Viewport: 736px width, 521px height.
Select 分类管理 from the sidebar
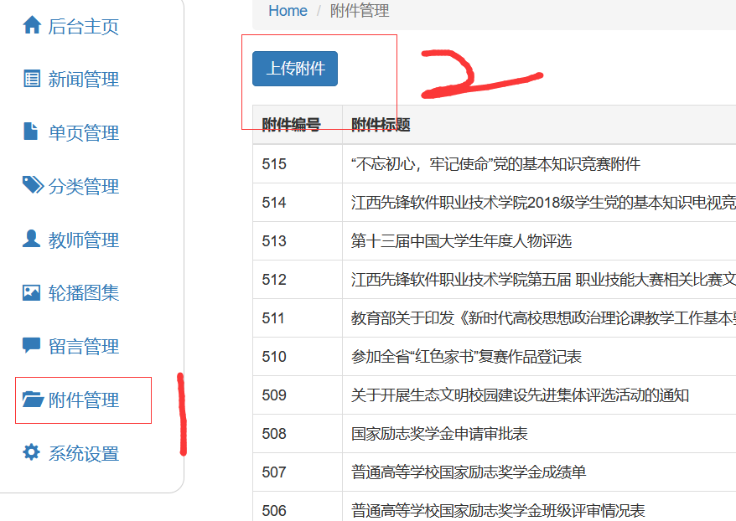[x=84, y=186]
